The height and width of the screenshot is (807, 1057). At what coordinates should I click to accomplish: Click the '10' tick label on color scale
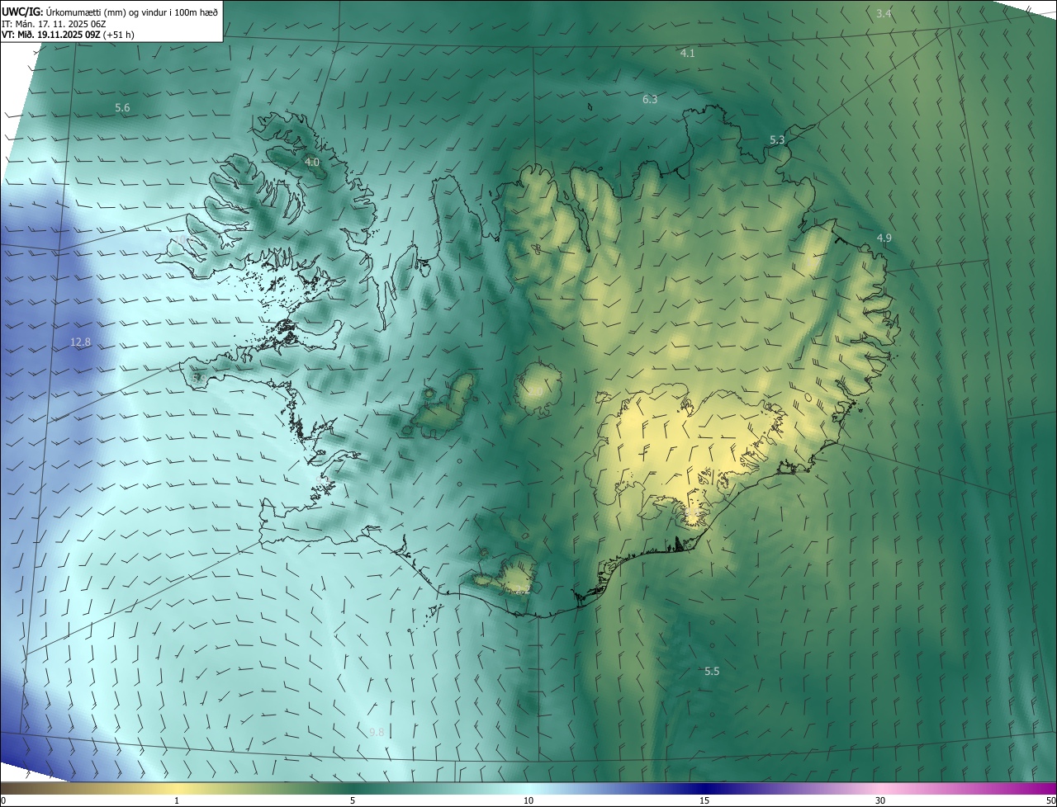tap(528, 800)
